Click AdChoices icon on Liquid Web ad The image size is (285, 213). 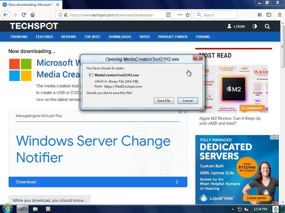[x=272, y=138]
